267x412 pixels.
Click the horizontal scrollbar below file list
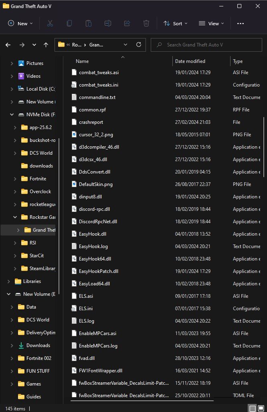(142, 401)
